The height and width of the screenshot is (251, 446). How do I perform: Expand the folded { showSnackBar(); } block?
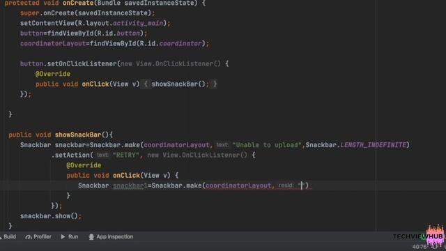(x=179, y=84)
